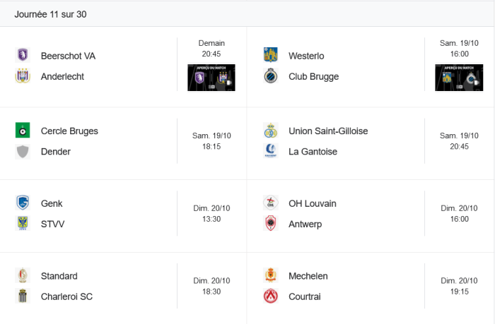This screenshot has width=495, height=324.
Task: Click the Beerschot VA club crest
Action: coord(23,55)
